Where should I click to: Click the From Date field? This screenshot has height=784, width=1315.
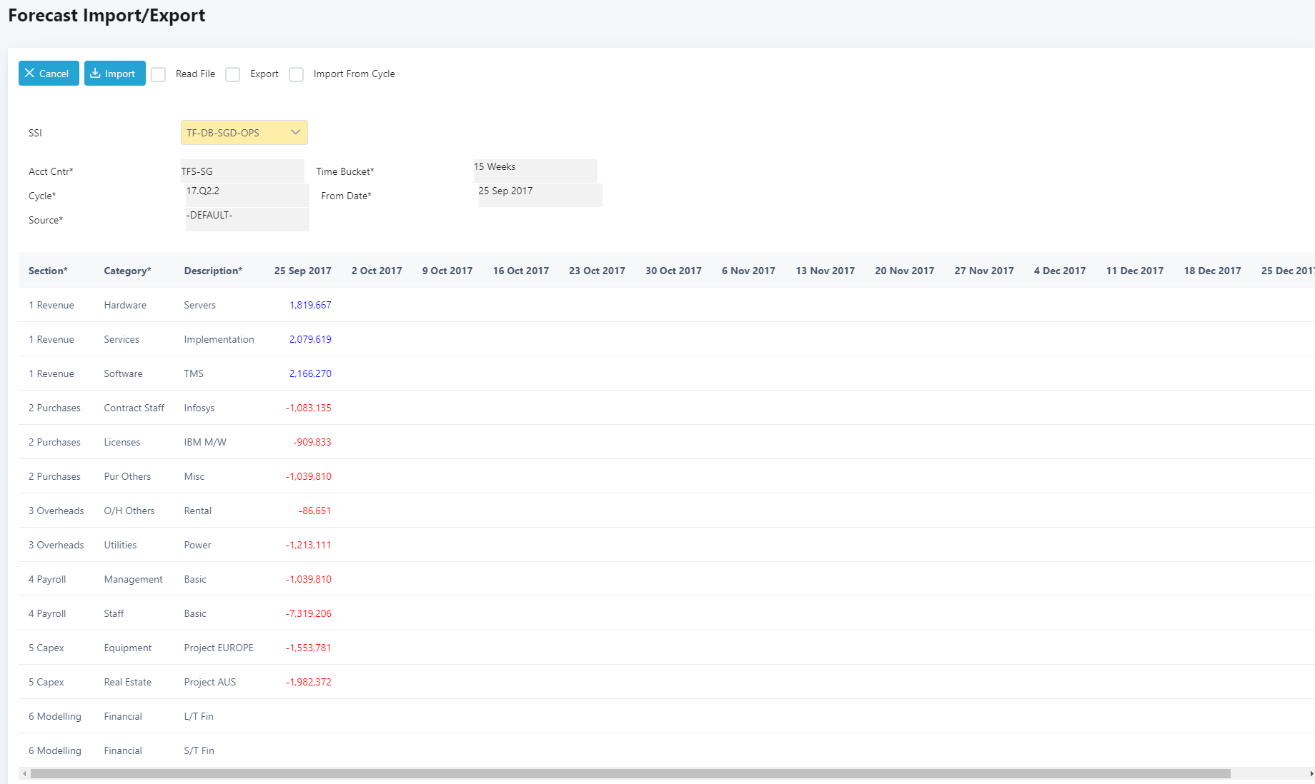(540, 195)
